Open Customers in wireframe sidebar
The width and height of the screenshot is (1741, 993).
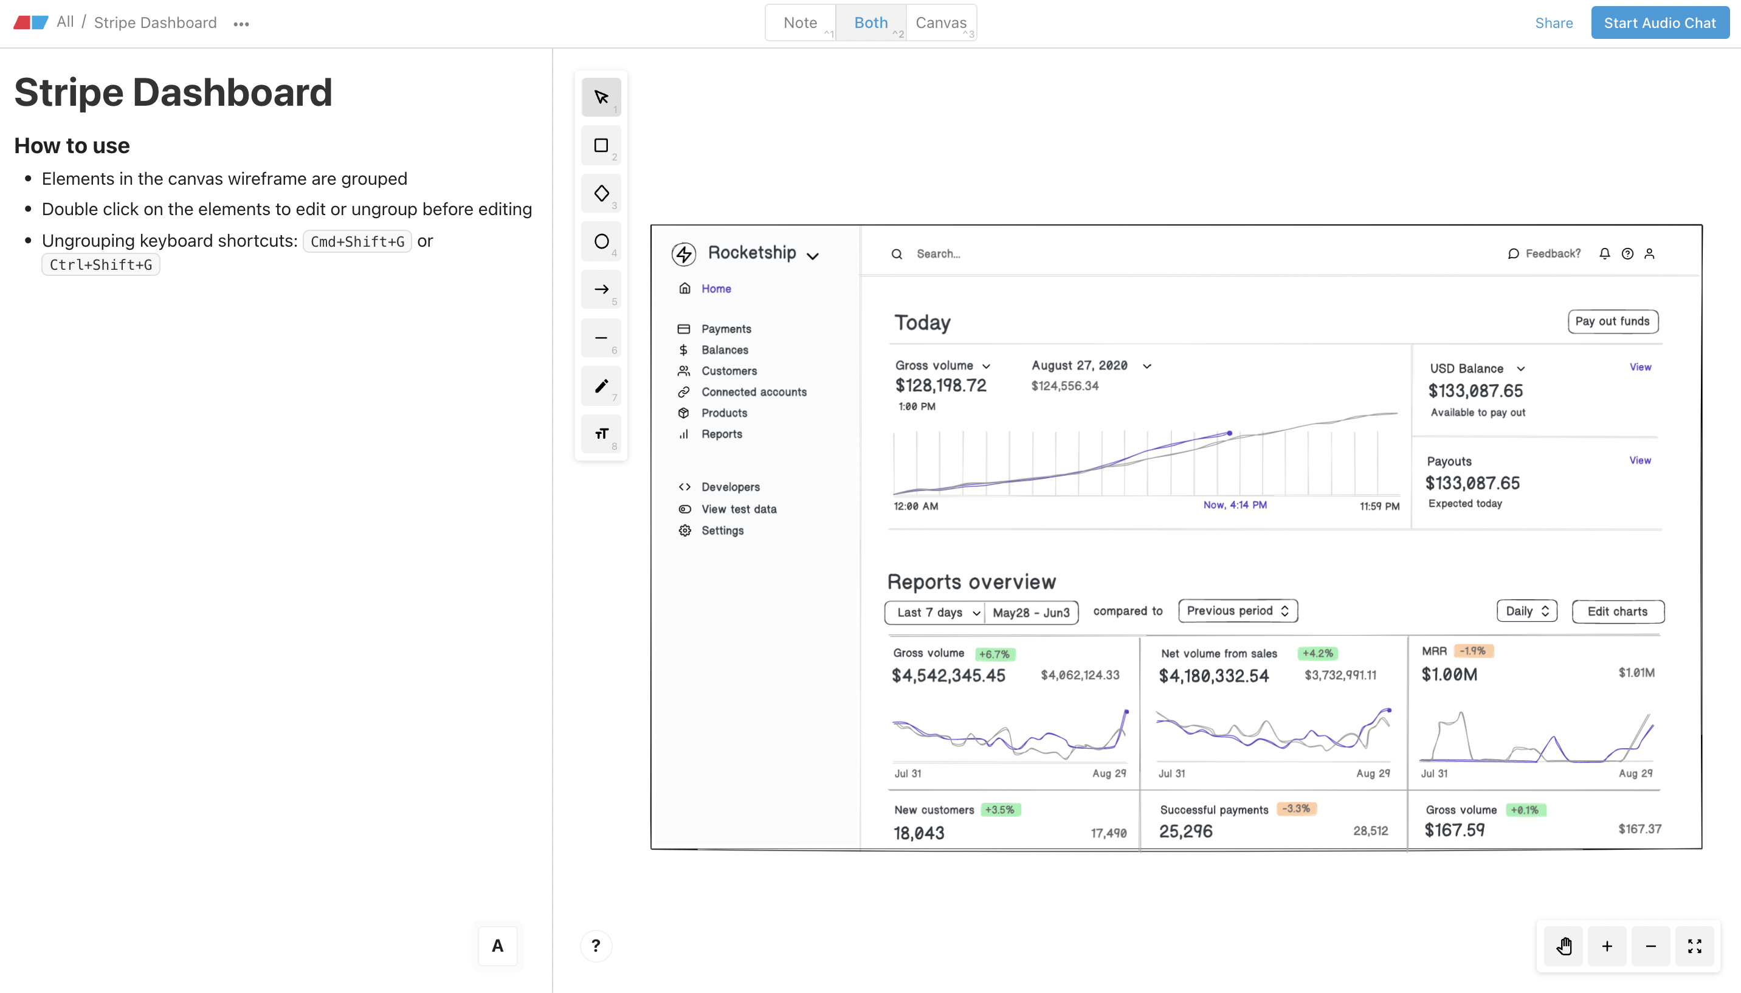coord(729,371)
